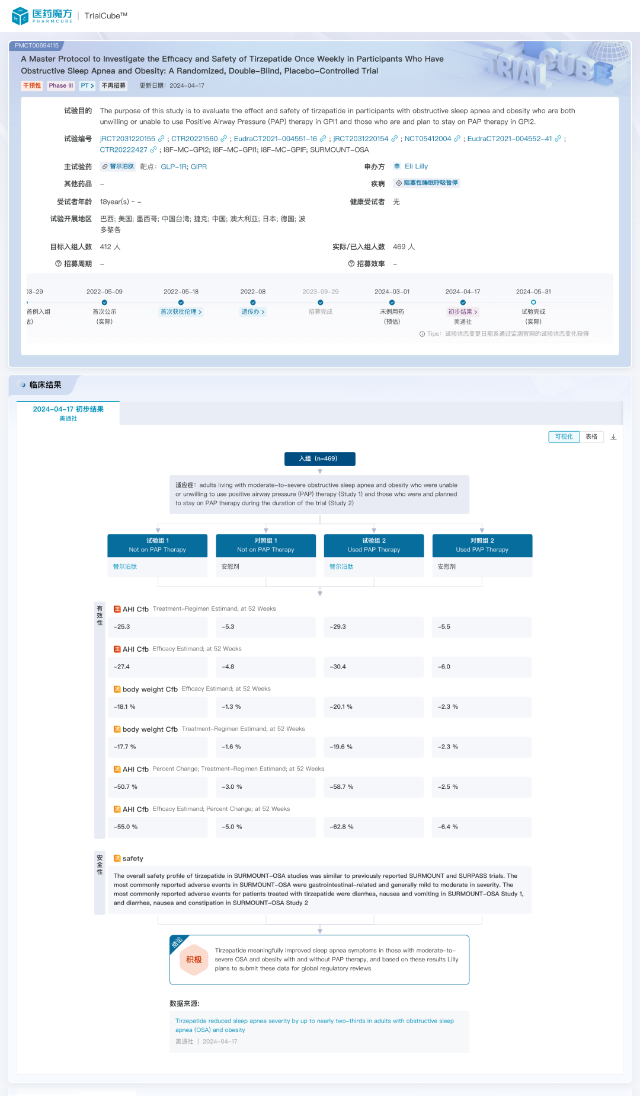Click the 替尔泊肽 drug tag

coord(118,167)
